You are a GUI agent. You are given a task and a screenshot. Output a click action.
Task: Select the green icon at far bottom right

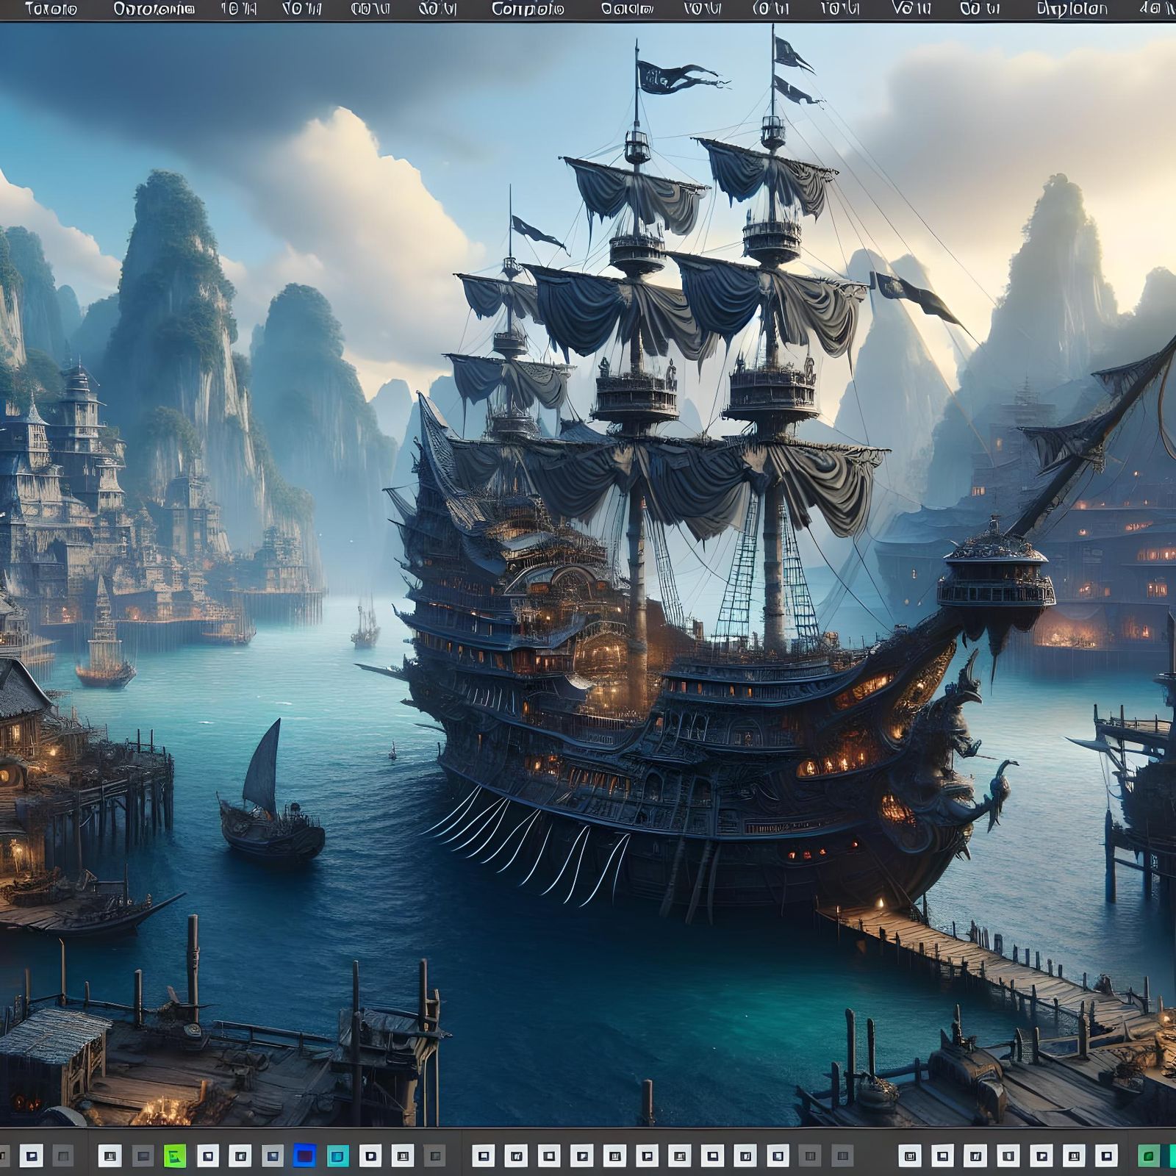(x=1147, y=1155)
